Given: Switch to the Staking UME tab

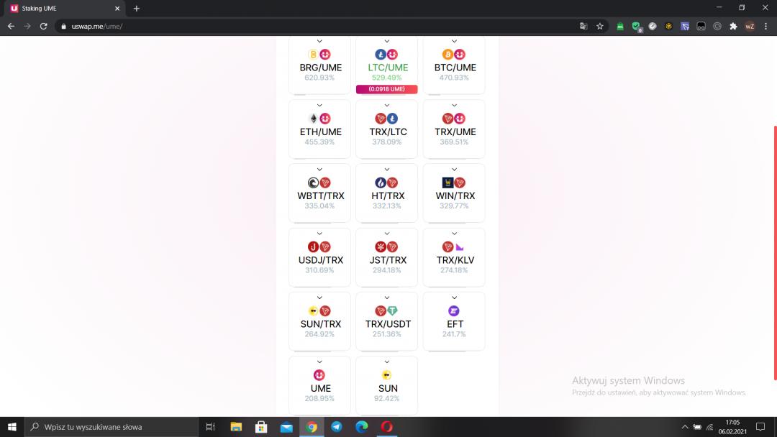Looking at the screenshot, I should (65, 8).
